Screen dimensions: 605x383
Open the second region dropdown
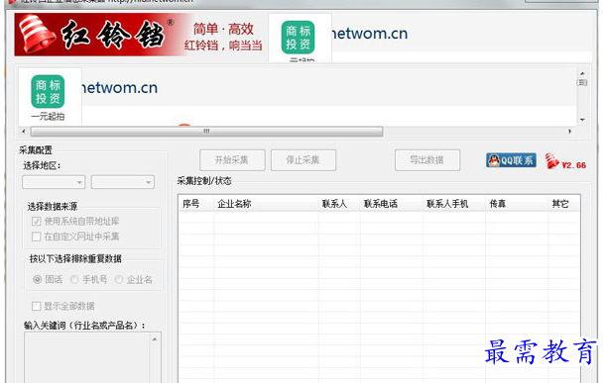pos(123,182)
